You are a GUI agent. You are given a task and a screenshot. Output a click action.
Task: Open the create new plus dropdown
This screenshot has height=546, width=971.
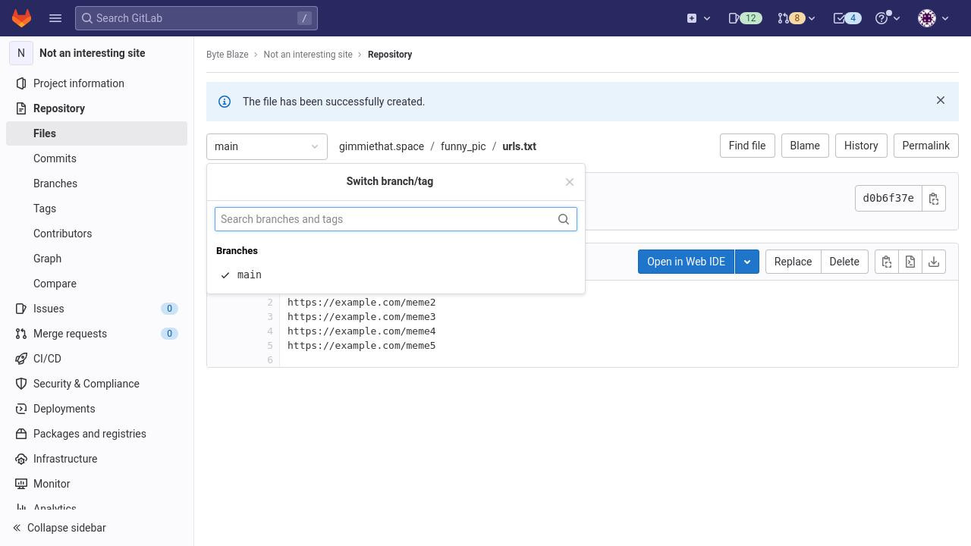click(x=699, y=18)
